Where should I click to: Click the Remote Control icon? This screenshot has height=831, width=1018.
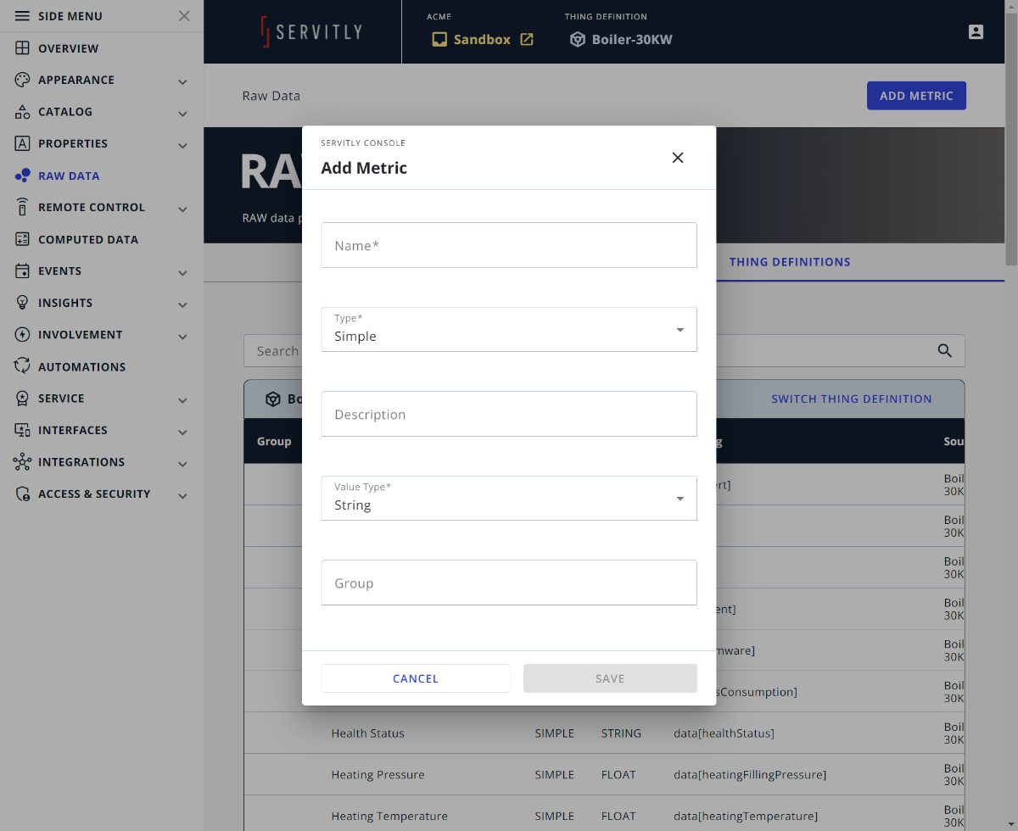click(x=23, y=208)
